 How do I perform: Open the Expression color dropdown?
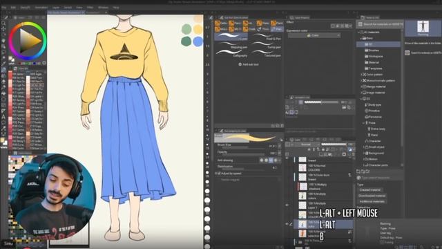click(x=314, y=35)
